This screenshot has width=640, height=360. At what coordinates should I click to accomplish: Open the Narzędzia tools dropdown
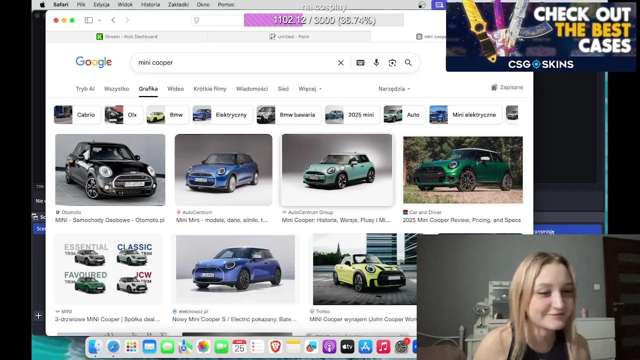click(394, 88)
